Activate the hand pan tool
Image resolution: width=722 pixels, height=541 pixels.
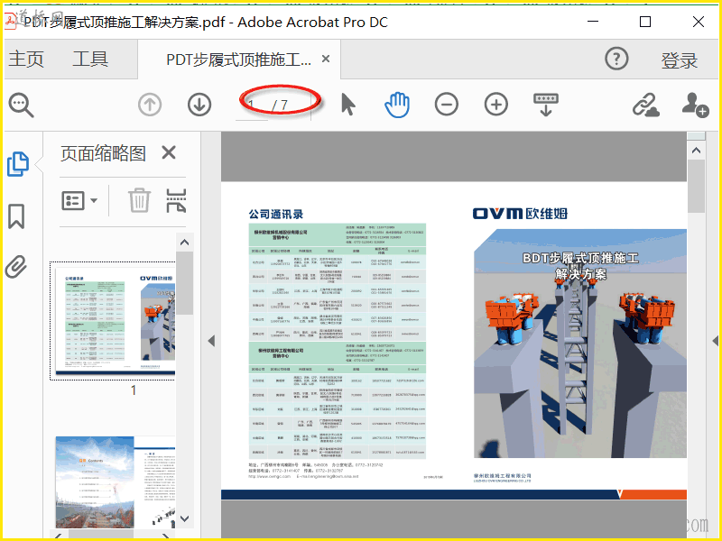tap(397, 105)
